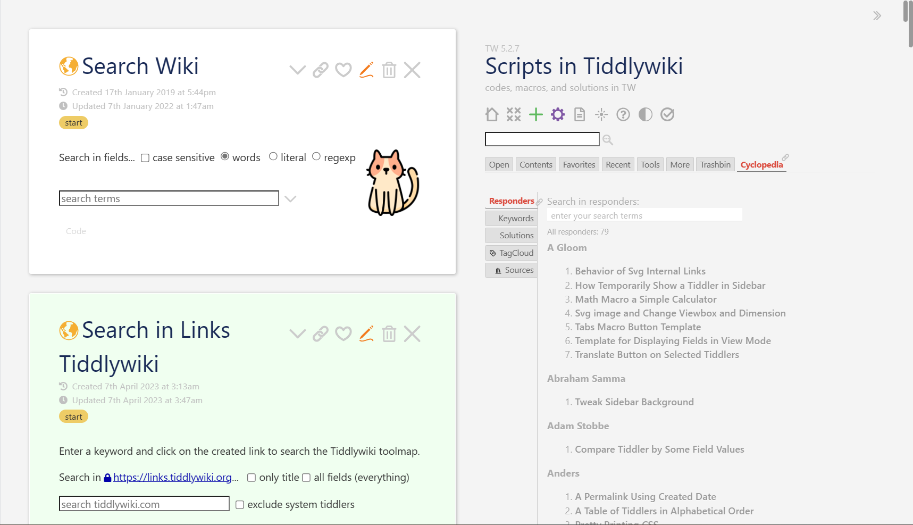Focus the Search in responders input

pos(644,215)
